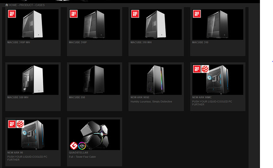This screenshot has height=168, width=273.
Task: View QUADSTELLAR case image
Action: pos(95,135)
